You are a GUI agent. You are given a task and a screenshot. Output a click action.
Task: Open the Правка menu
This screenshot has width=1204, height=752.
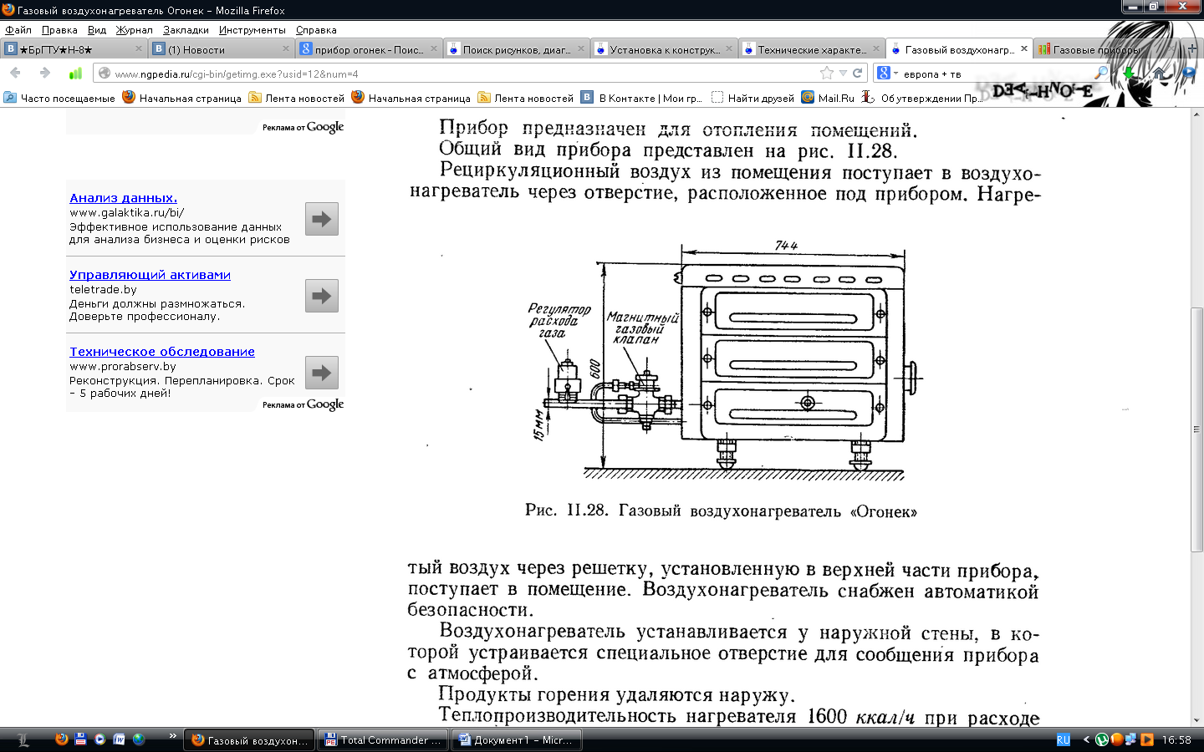(x=59, y=30)
